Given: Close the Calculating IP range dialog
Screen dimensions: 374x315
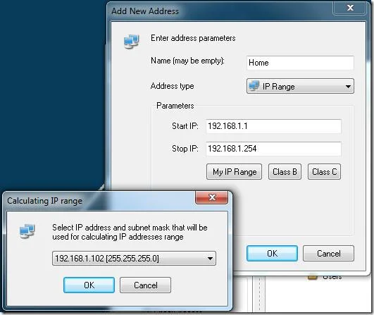Looking at the screenshot, I should [x=212, y=197].
